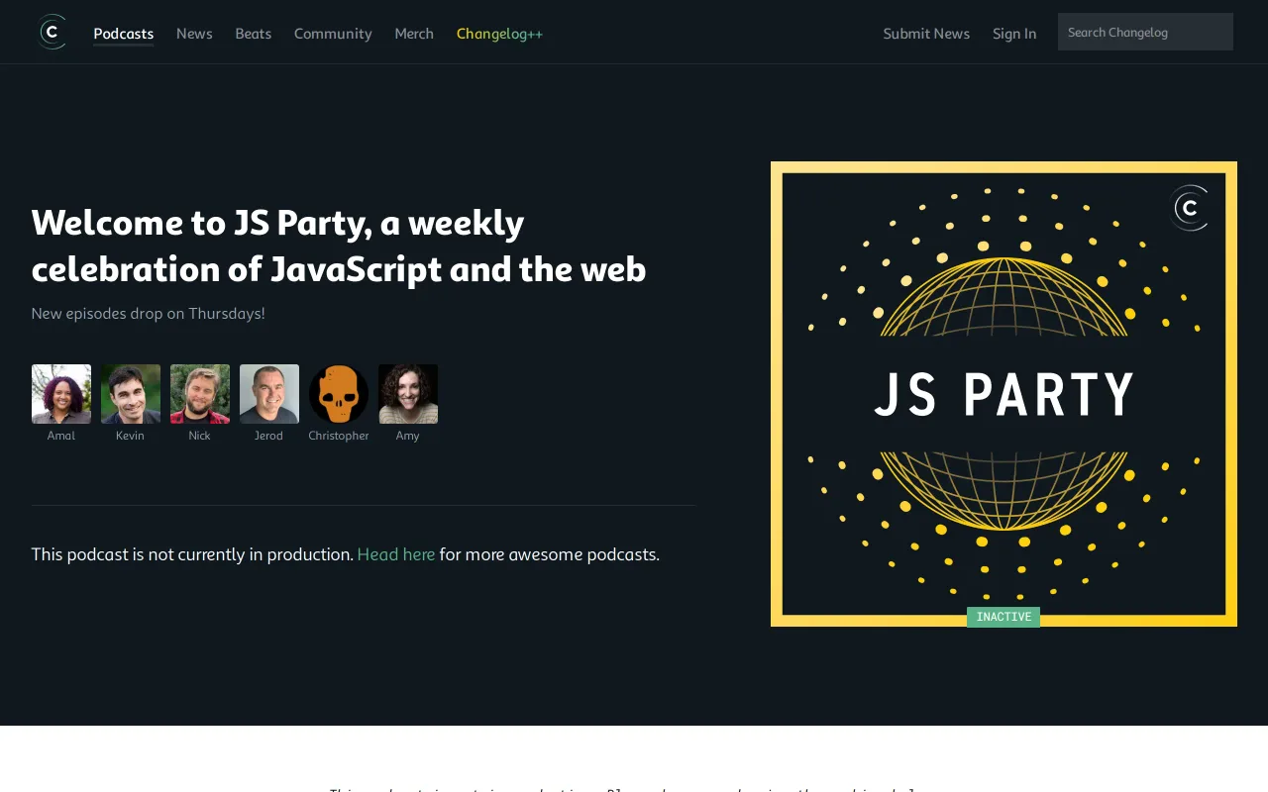
Task: Click the name label 'Amal'
Action: pos(61,436)
